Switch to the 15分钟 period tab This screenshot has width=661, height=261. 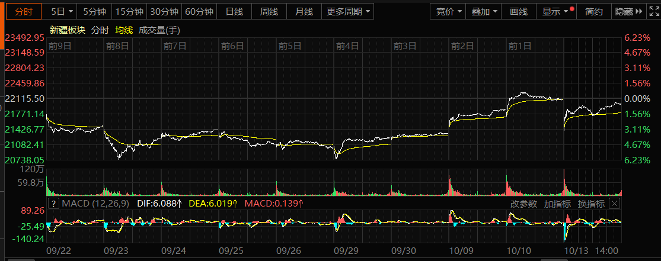pos(129,11)
